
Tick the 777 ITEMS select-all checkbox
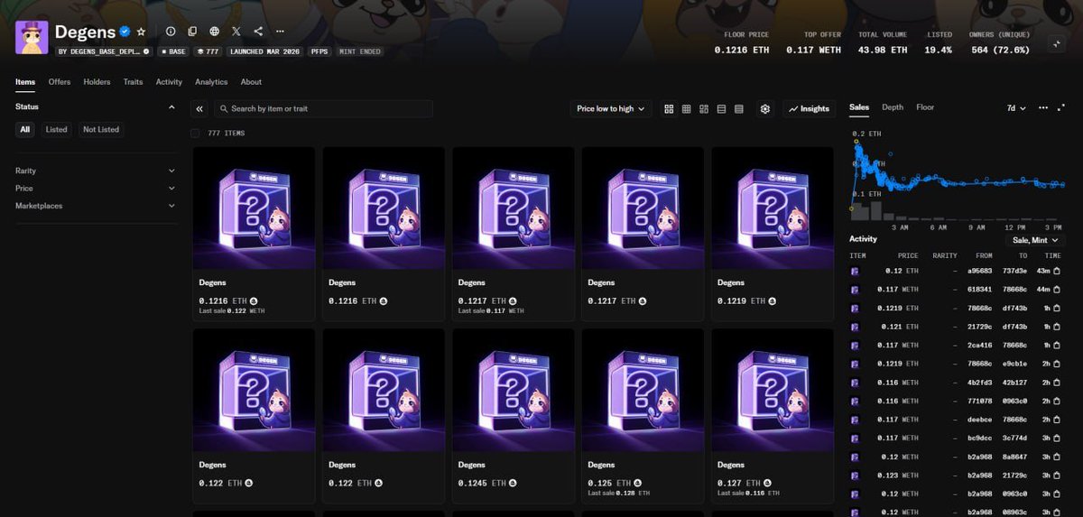pyautogui.click(x=196, y=133)
